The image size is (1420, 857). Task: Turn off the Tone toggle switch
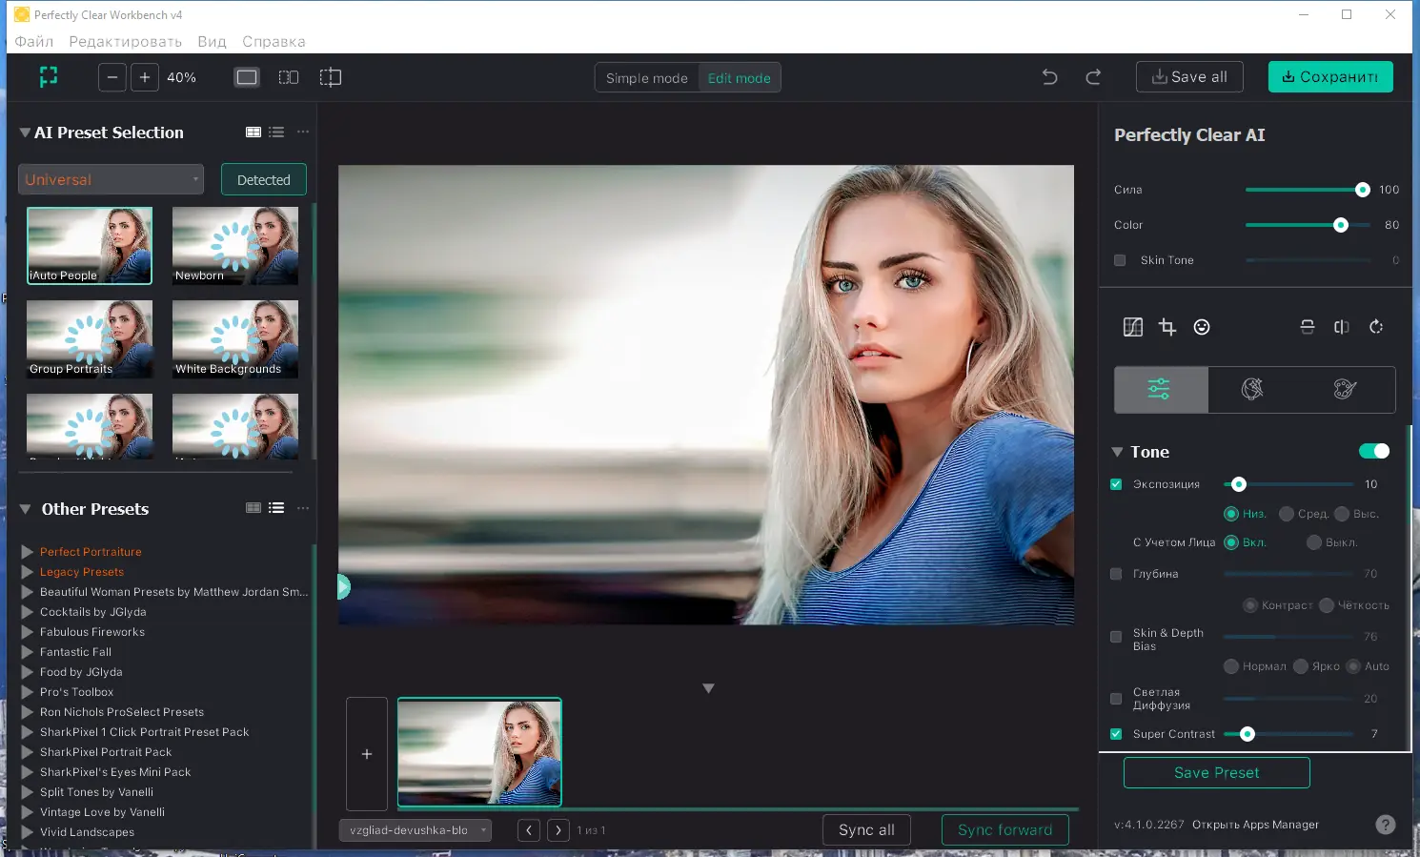(1373, 451)
